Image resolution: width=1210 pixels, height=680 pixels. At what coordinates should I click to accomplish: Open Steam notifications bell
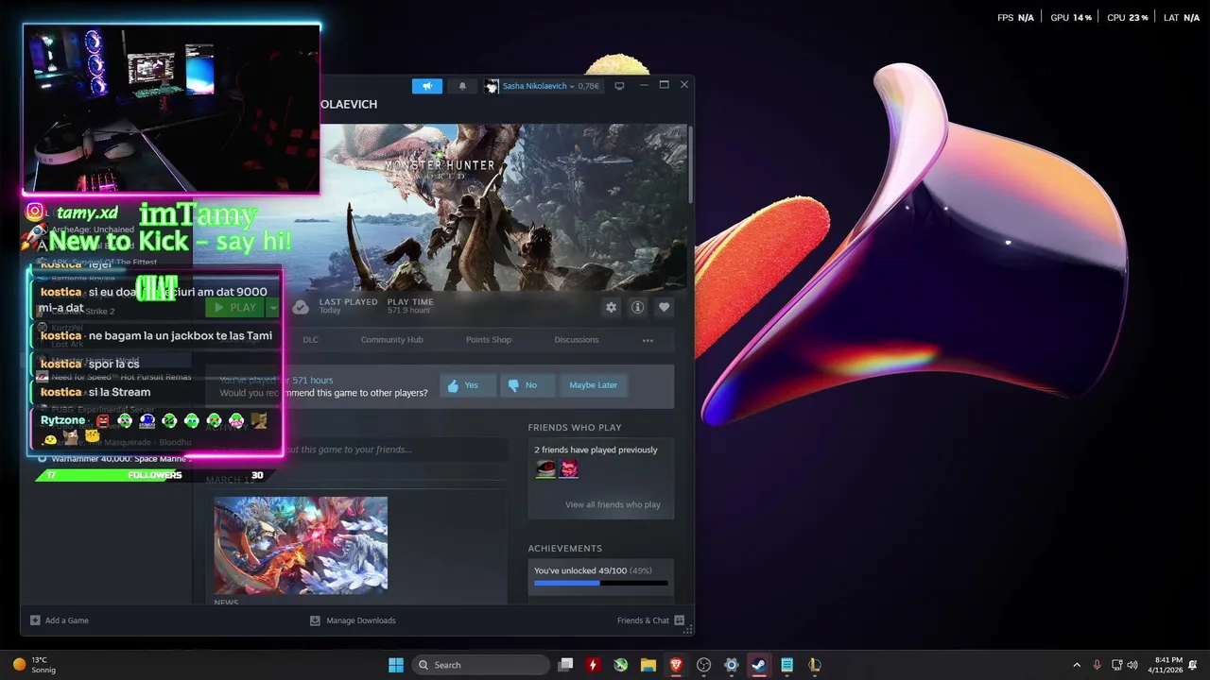click(462, 86)
